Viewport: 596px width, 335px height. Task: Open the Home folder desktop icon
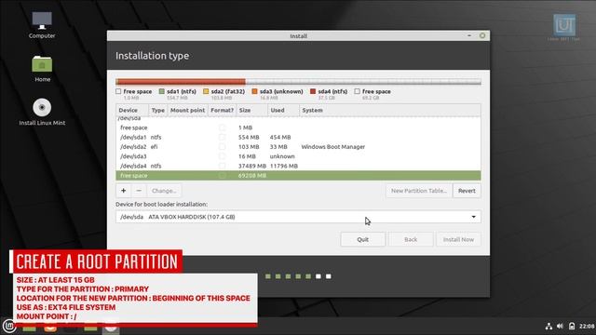[42, 69]
